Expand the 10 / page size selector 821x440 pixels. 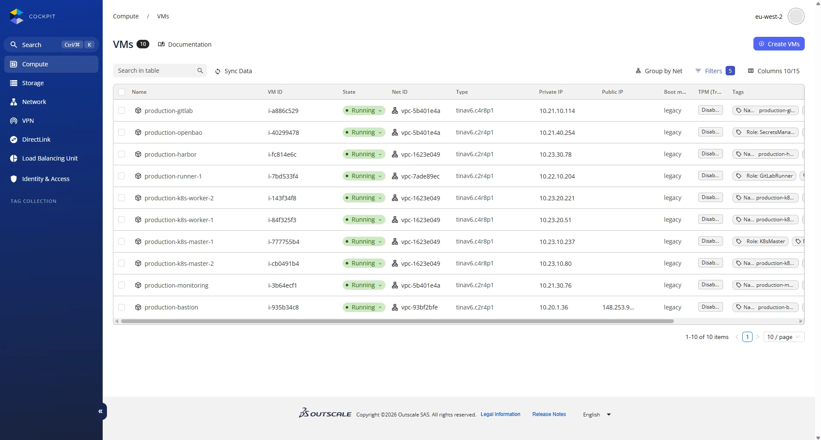tap(784, 337)
